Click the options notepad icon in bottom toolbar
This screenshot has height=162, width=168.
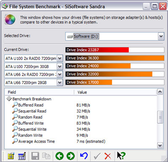pyautogui.click(x=11, y=156)
